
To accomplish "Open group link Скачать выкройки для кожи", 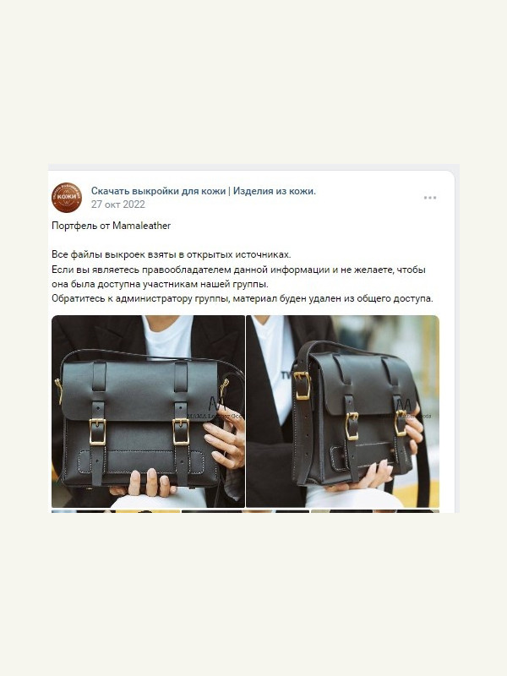I will tap(158, 191).
